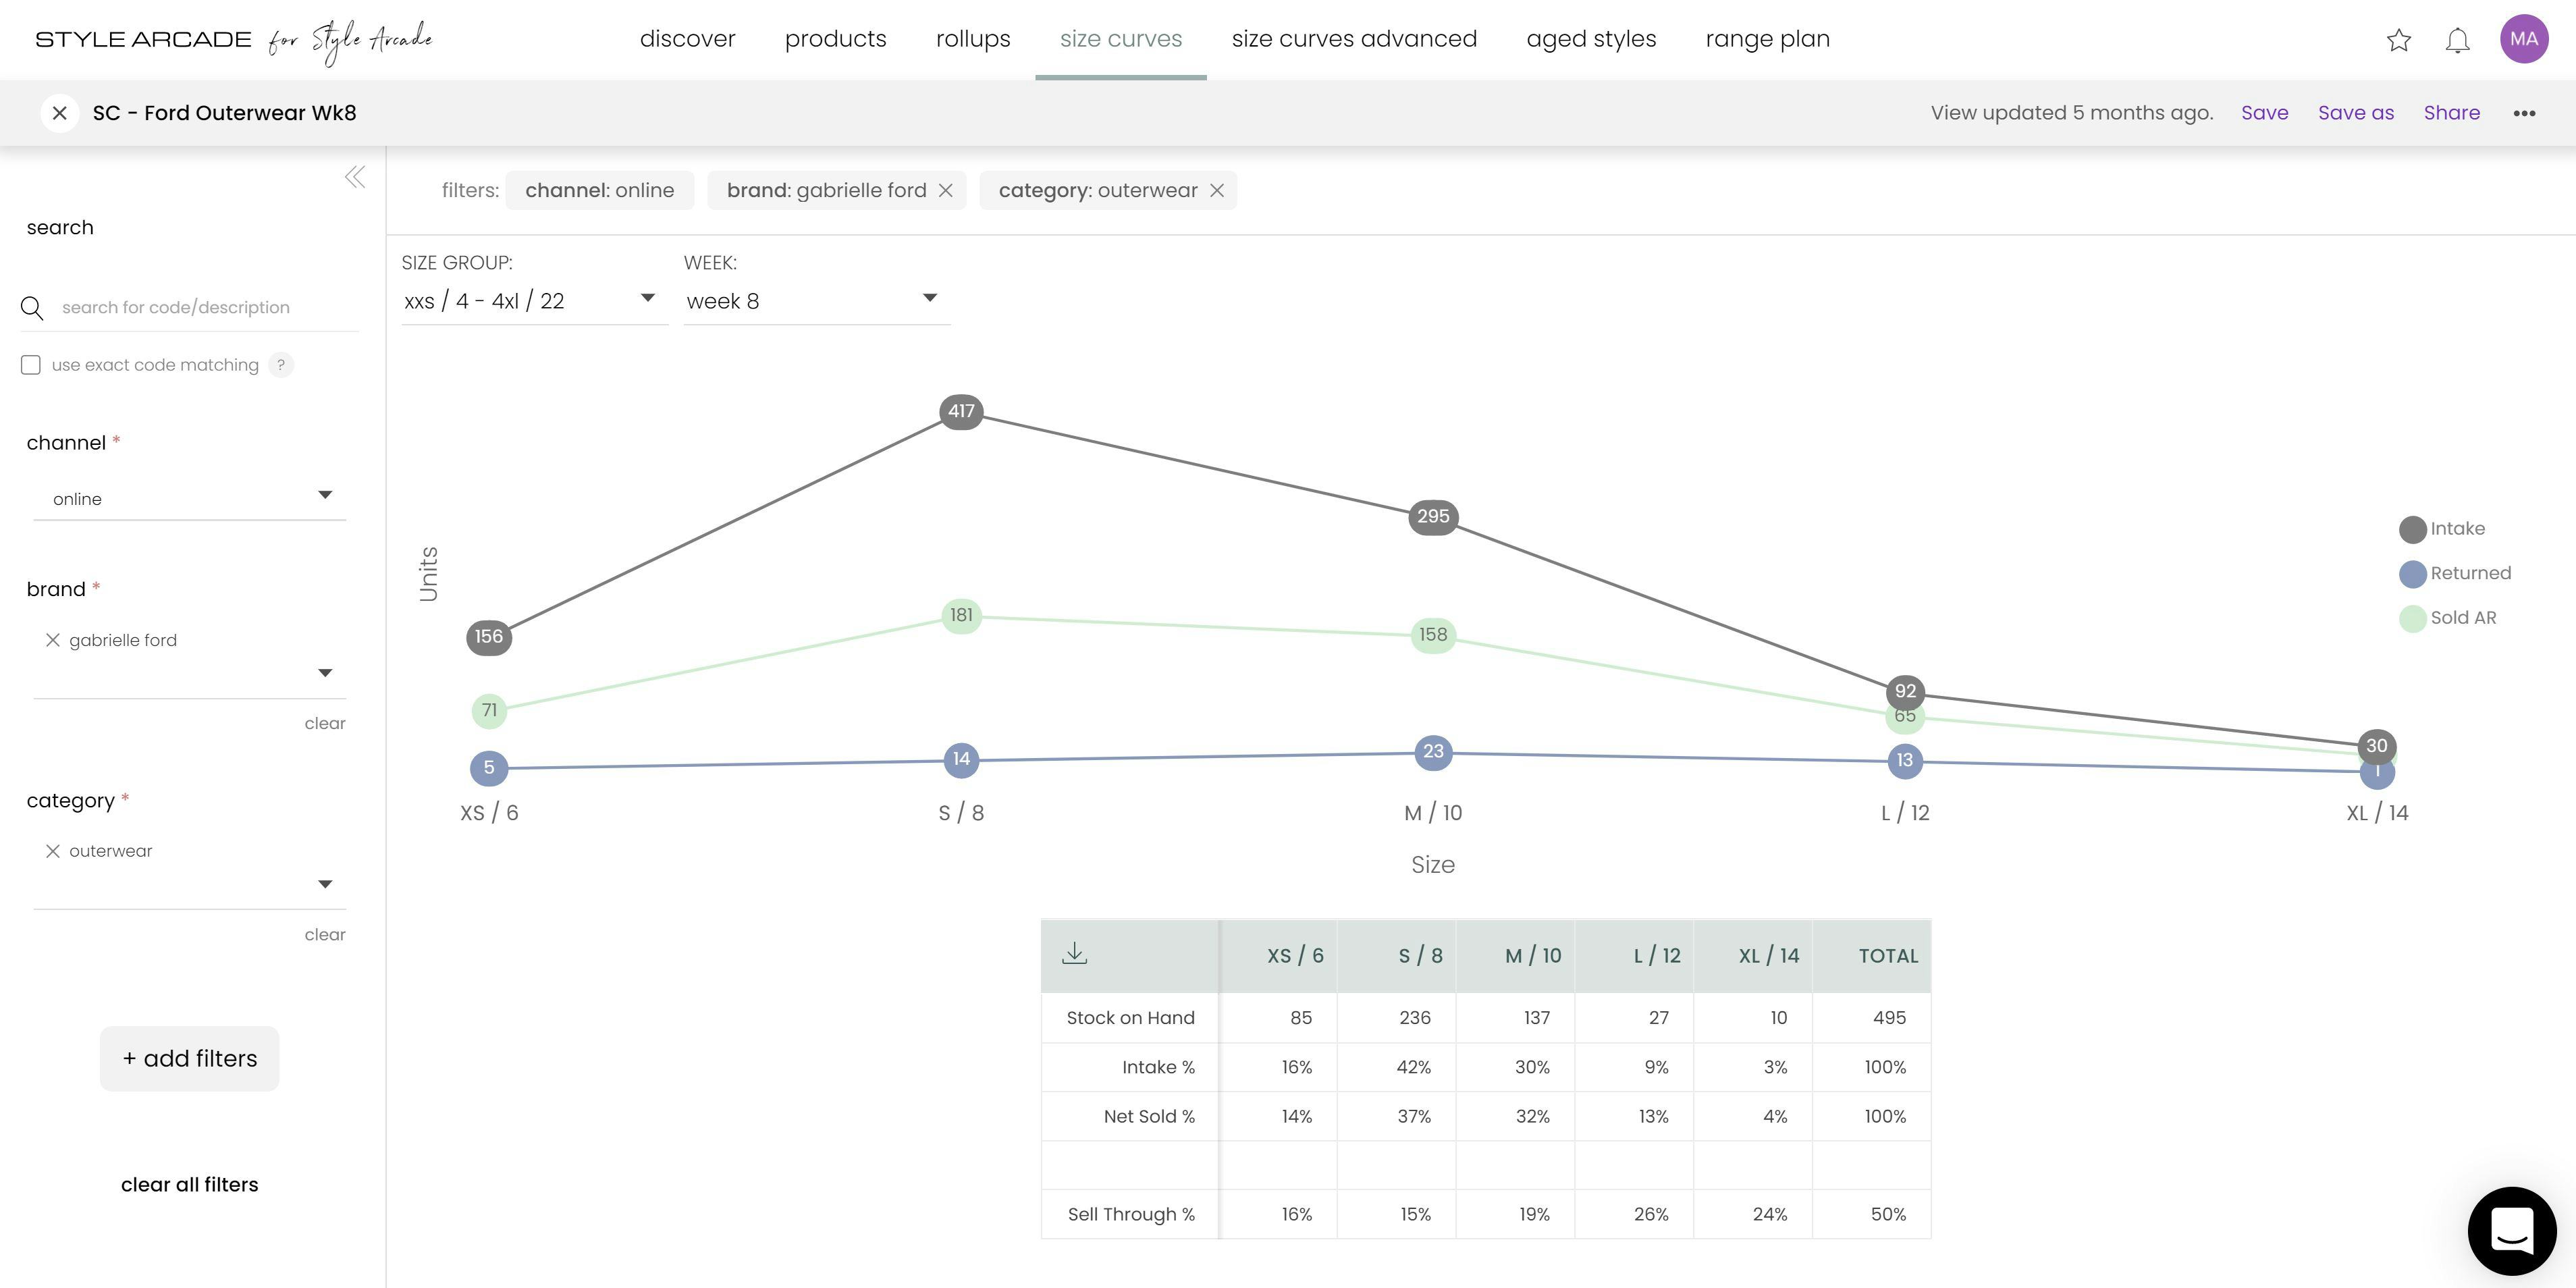Download the size curve table data
The width and height of the screenshot is (2576, 1288).
click(1074, 954)
